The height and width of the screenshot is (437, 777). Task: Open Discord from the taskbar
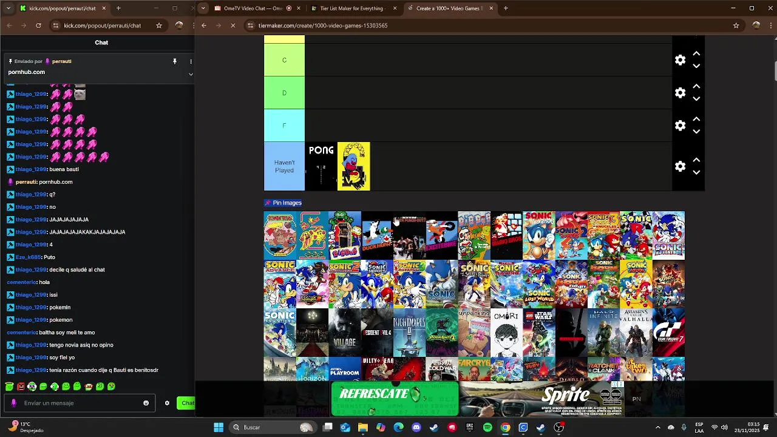click(416, 427)
